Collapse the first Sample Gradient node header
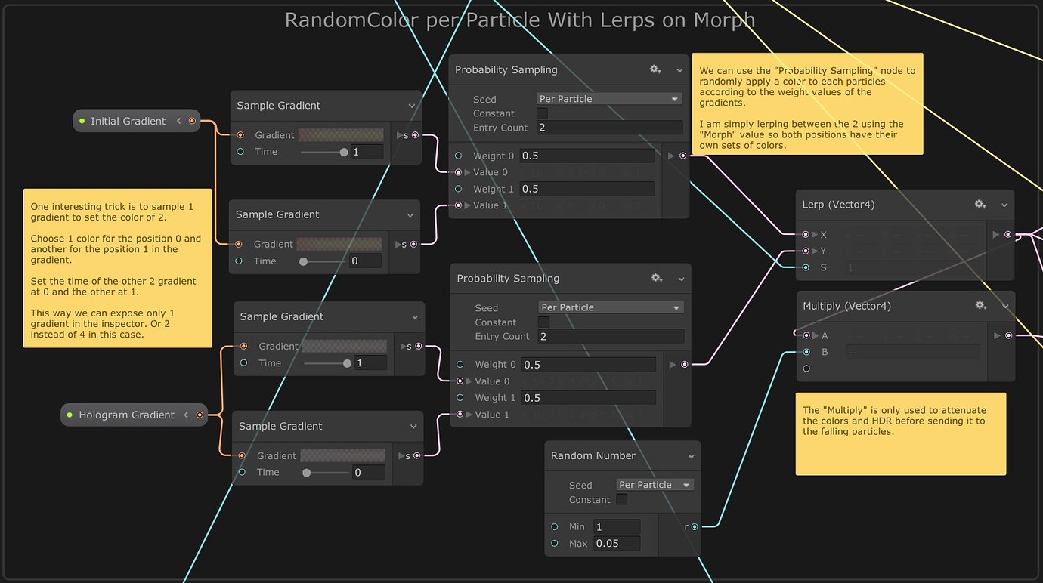The width and height of the screenshot is (1043, 583). coord(412,105)
